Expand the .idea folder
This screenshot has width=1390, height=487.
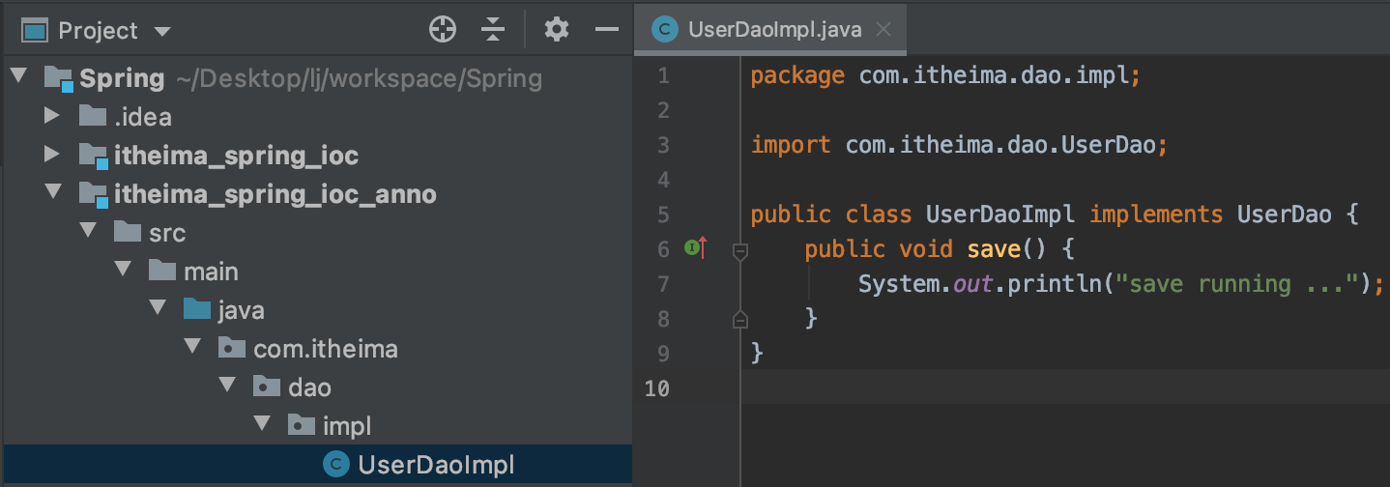click(x=52, y=117)
